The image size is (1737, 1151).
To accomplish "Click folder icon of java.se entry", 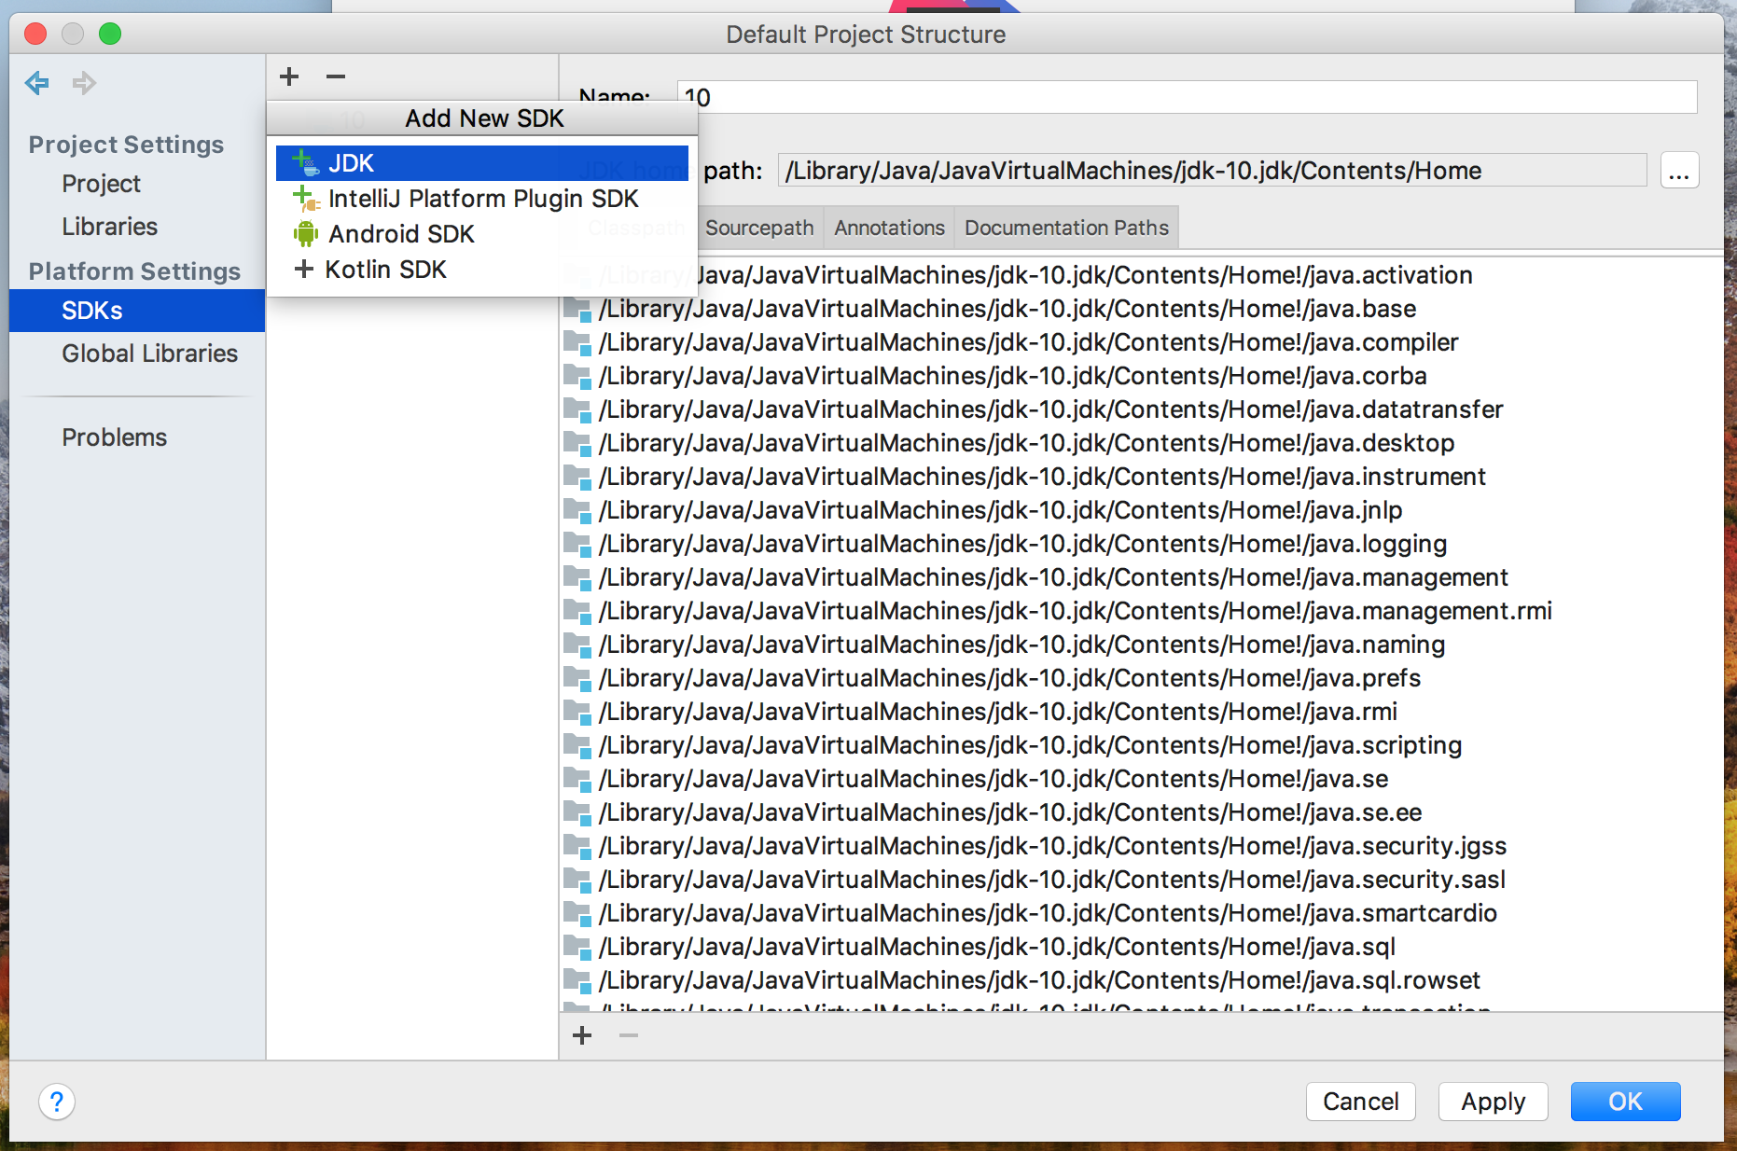I will coord(577,780).
